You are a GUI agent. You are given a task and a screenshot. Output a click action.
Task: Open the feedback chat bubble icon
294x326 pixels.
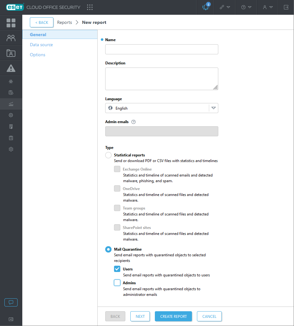click(11, 302)
